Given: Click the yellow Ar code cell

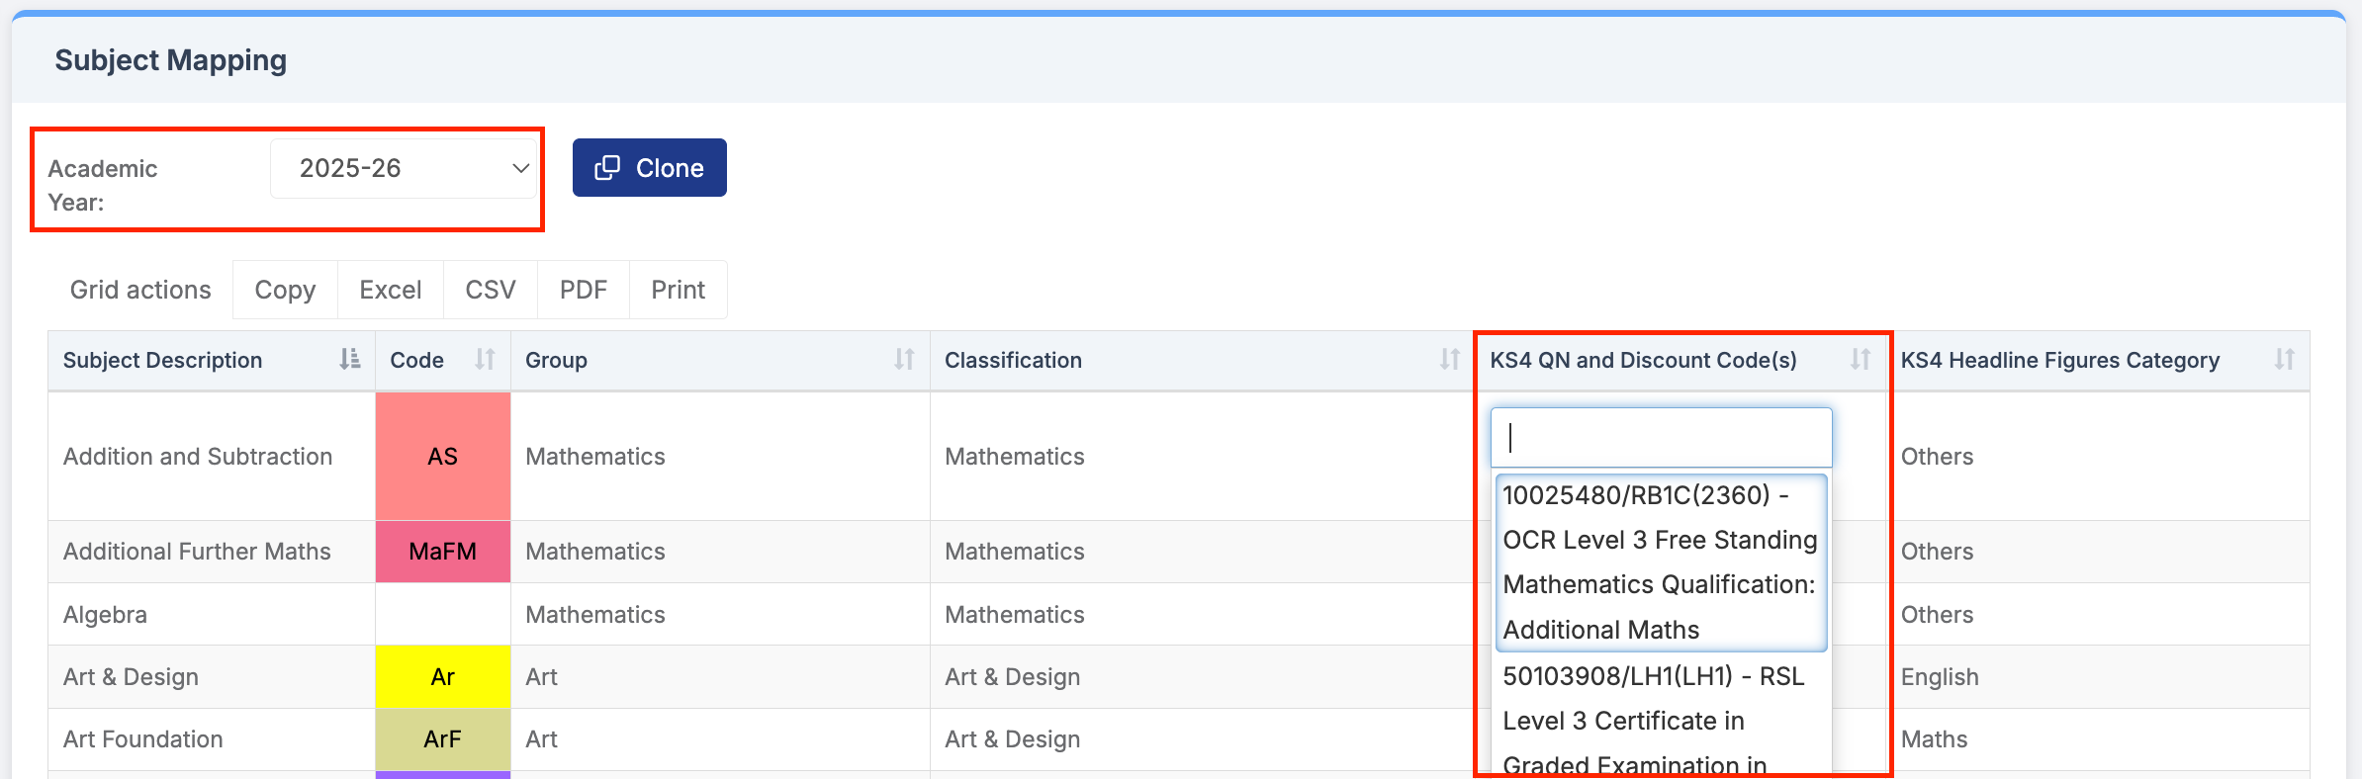Looking at the screenshot, I should point(443,677).
